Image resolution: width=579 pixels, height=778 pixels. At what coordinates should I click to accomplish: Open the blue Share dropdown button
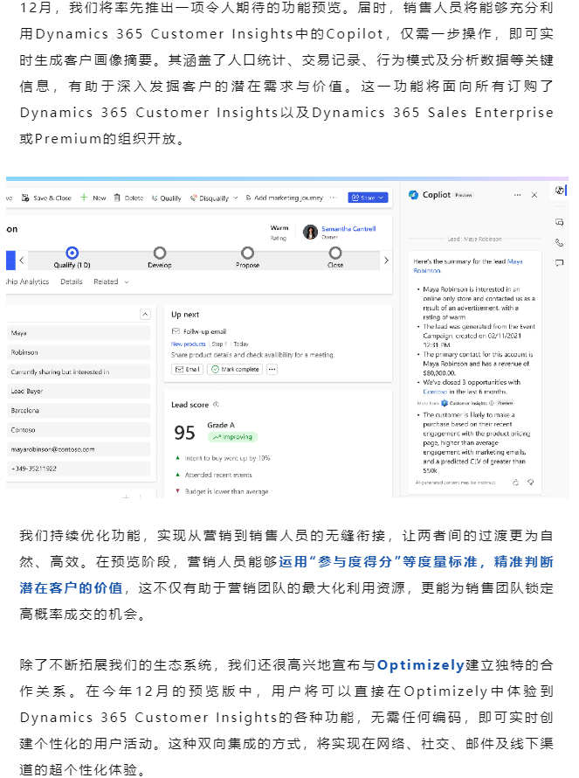click(368, 198)
